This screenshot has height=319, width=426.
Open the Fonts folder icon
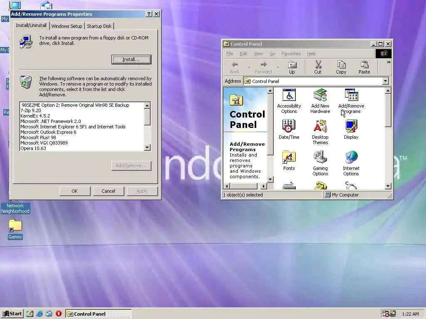(289, 161)
